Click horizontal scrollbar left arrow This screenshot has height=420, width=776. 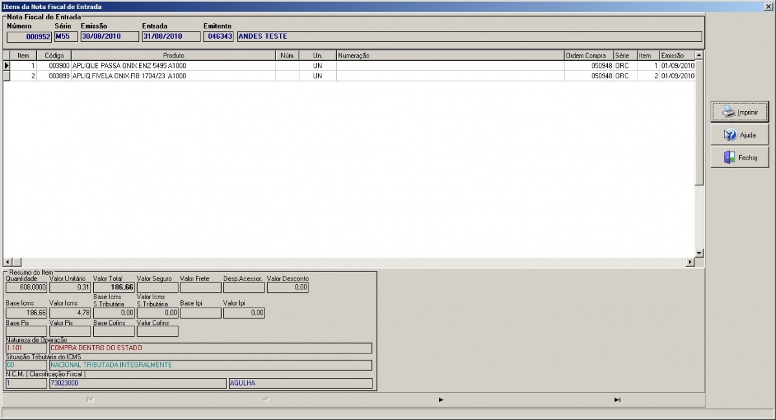[8, 261]
